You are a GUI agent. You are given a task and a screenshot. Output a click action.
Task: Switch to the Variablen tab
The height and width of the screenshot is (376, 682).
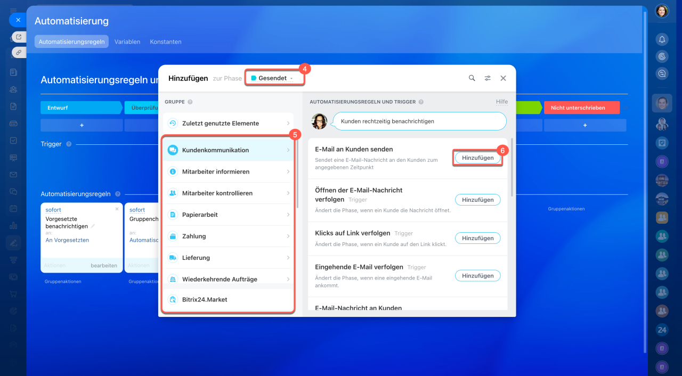pos(127,42)
